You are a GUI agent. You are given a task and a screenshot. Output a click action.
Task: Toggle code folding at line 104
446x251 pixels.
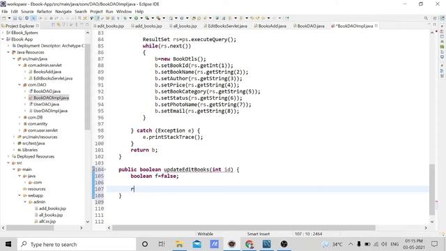tap(105, 169)
